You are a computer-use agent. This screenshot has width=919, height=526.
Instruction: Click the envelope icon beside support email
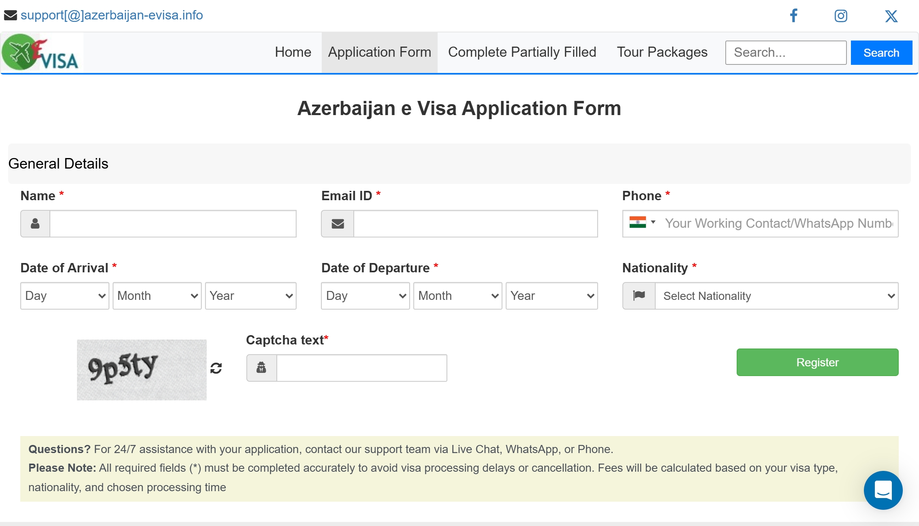click(x=11, y=15)
